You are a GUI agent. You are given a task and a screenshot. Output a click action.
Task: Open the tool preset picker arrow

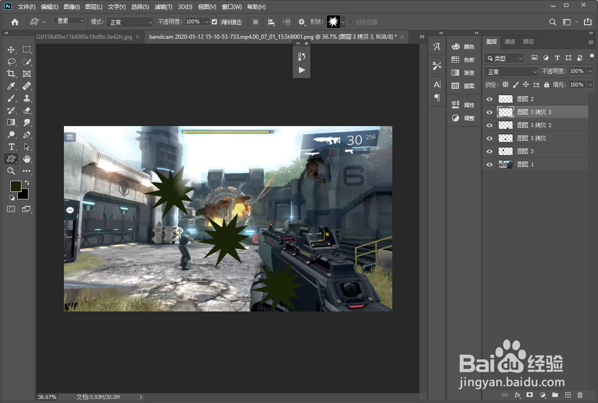point(44,22)
